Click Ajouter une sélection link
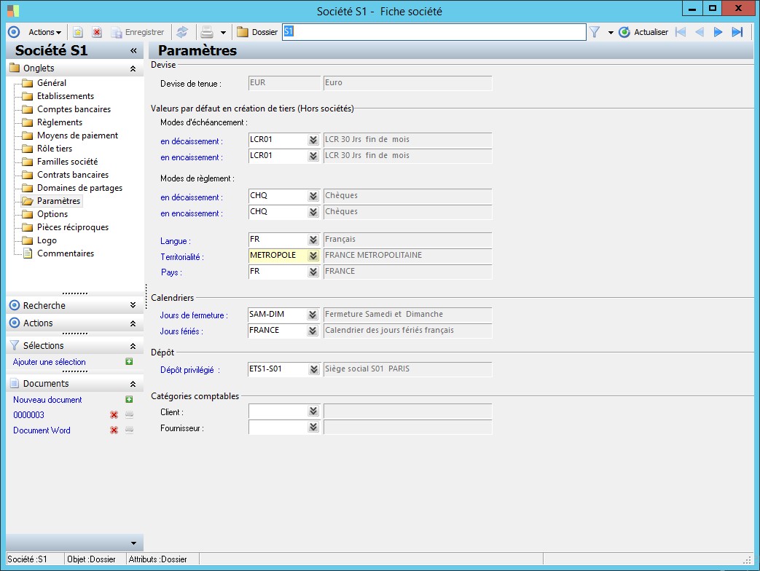The width and height of the screenshot is (760, 571). (49, 362)
